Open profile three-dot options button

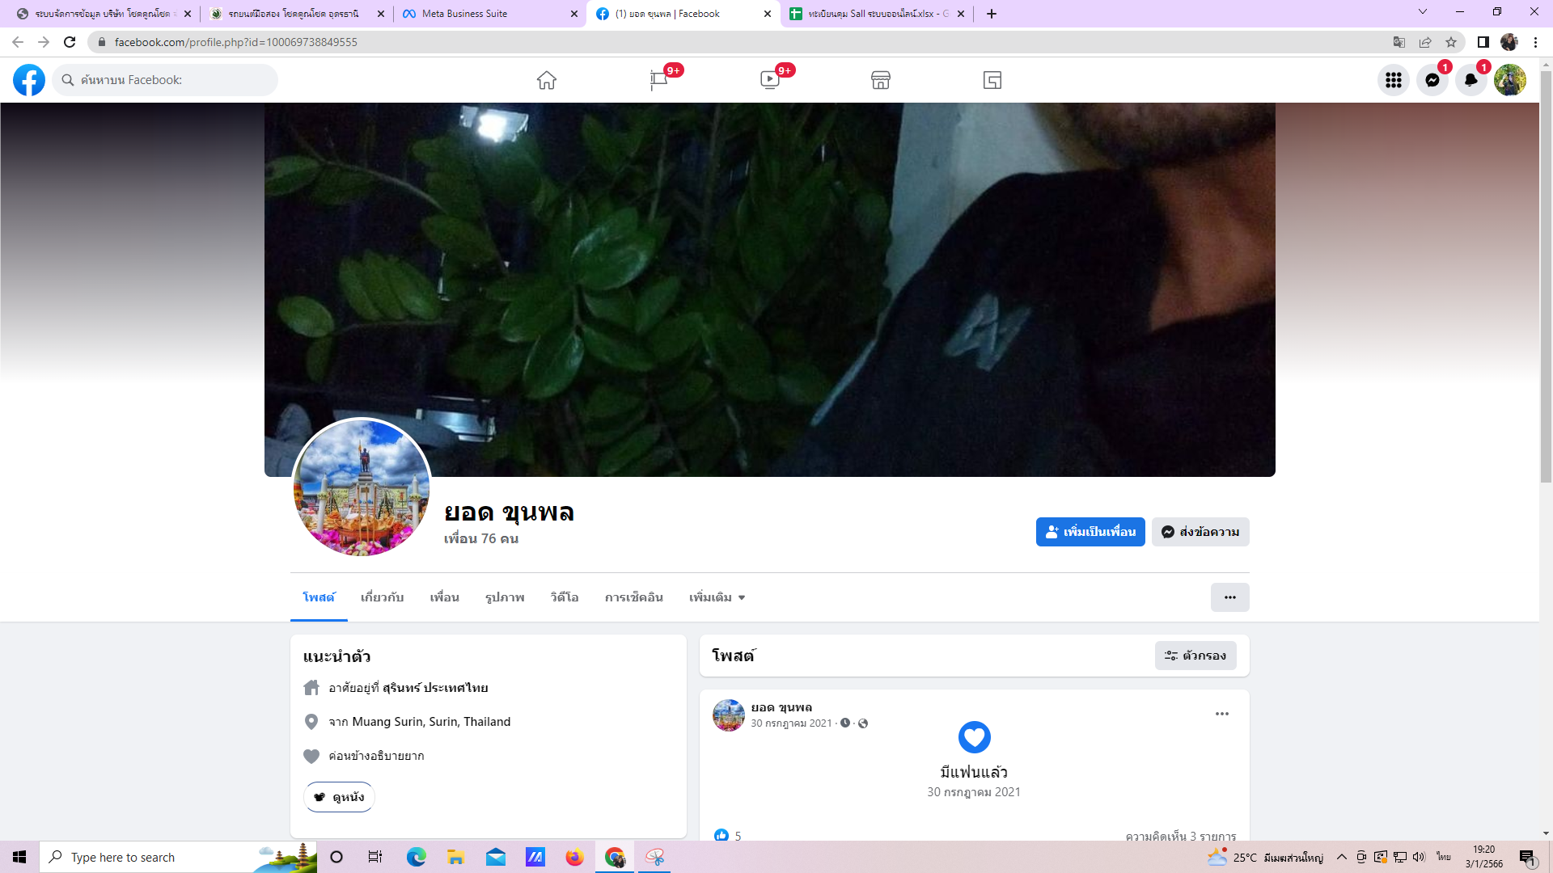1229,597
